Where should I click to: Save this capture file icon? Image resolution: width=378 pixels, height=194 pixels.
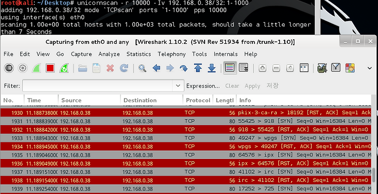pyautogui.click(x=96, y=68)
